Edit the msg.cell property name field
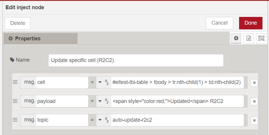 62,82
